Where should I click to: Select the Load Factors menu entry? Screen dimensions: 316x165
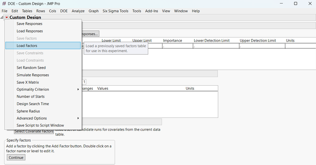43,46
